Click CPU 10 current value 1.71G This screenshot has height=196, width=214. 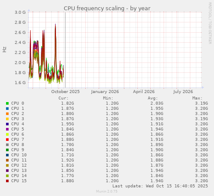click(x=68, y=155)
